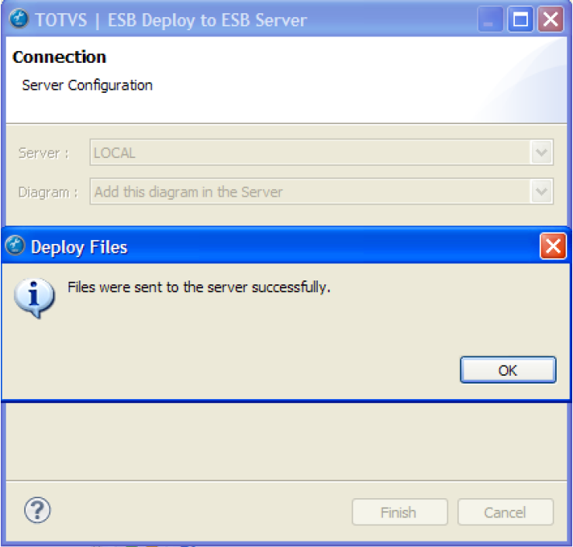This screenshot has width=573, height=547.
Task: Minimize the ESB Deploy window
Action: point(490,20)
